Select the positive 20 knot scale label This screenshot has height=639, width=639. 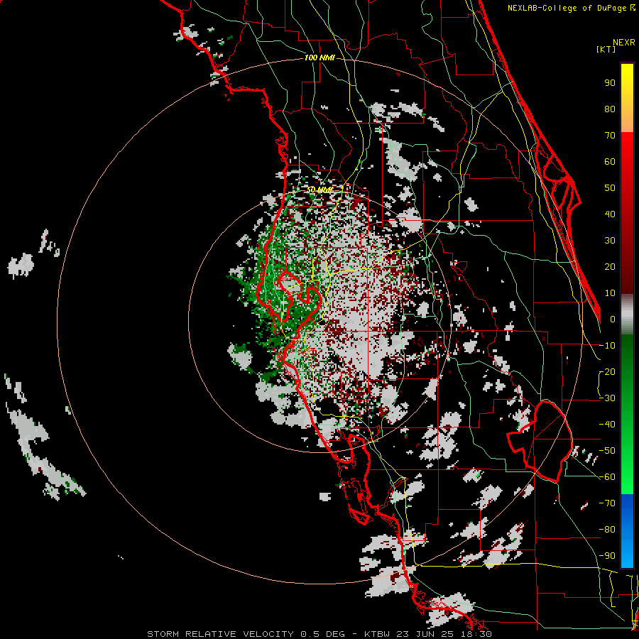(610, 266)
